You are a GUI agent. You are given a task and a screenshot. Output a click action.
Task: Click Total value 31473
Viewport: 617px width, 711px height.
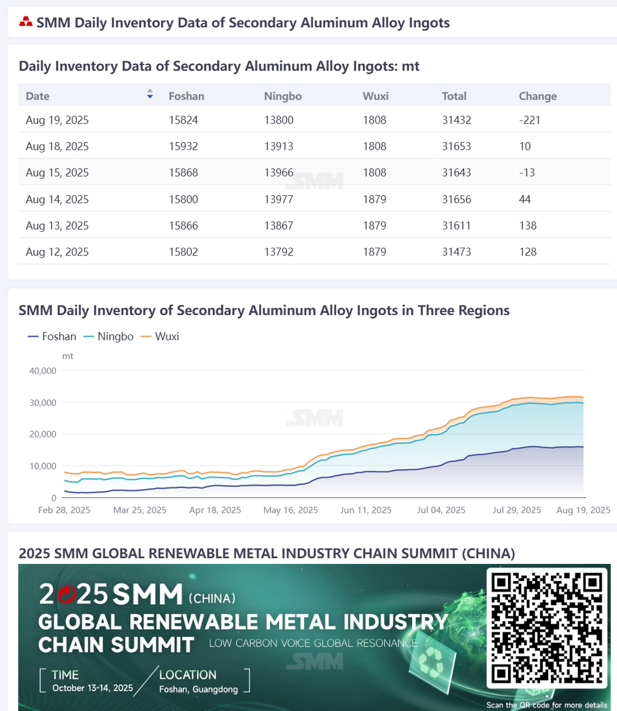[x=457, y=252]
